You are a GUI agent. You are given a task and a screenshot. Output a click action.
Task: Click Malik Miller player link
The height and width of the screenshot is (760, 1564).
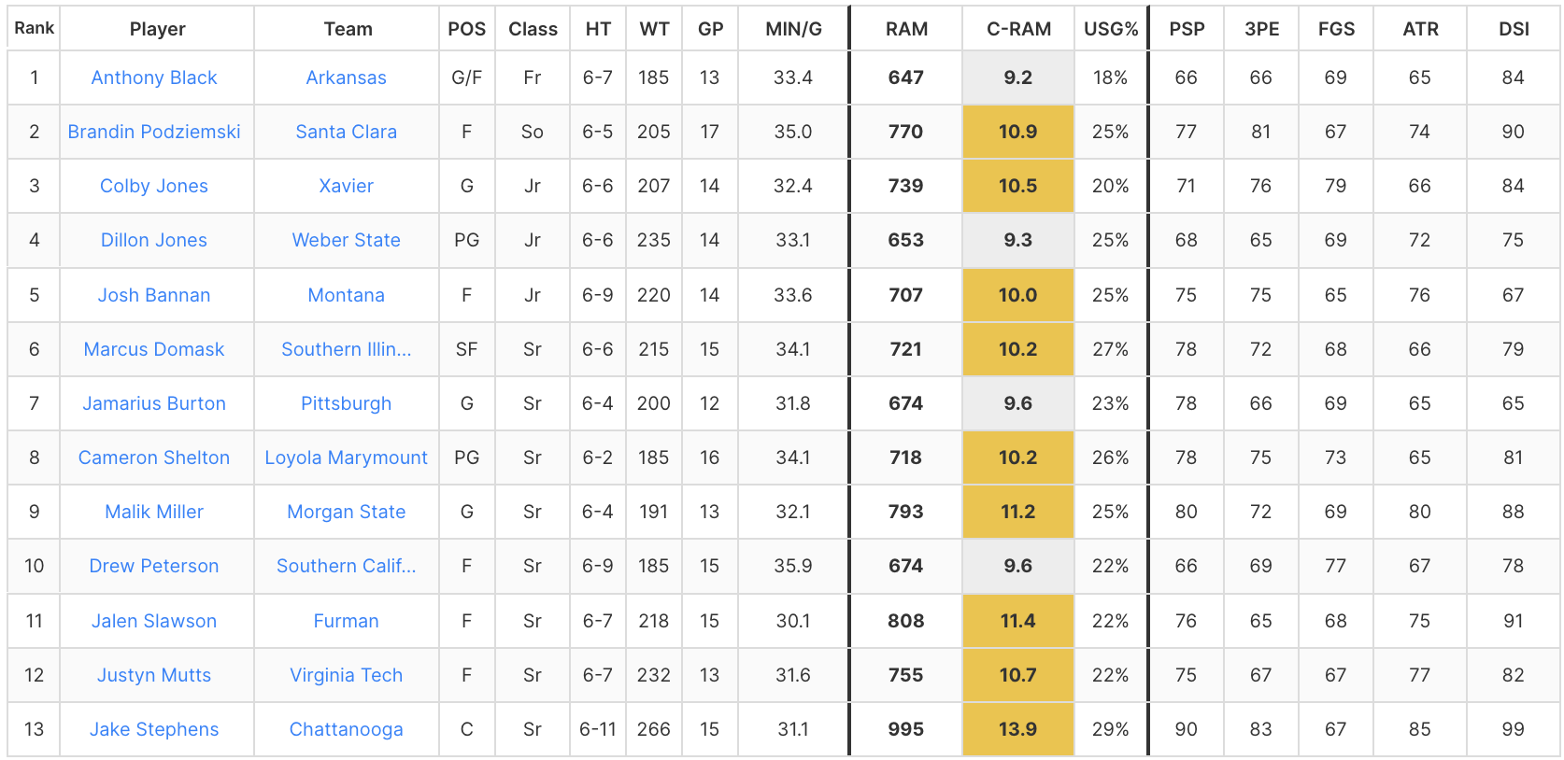click(154, 512)
